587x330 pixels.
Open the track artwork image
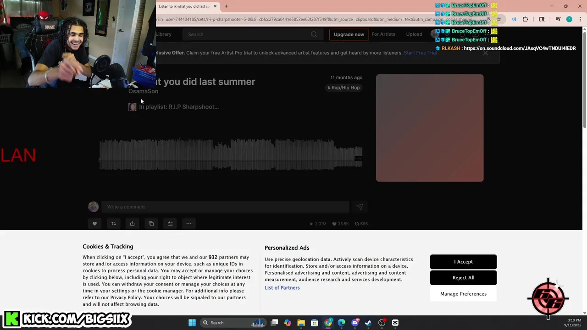click(430, 128)
